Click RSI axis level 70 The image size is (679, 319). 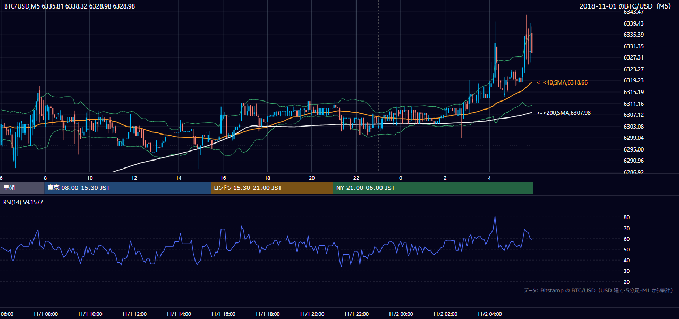(626, 228)
